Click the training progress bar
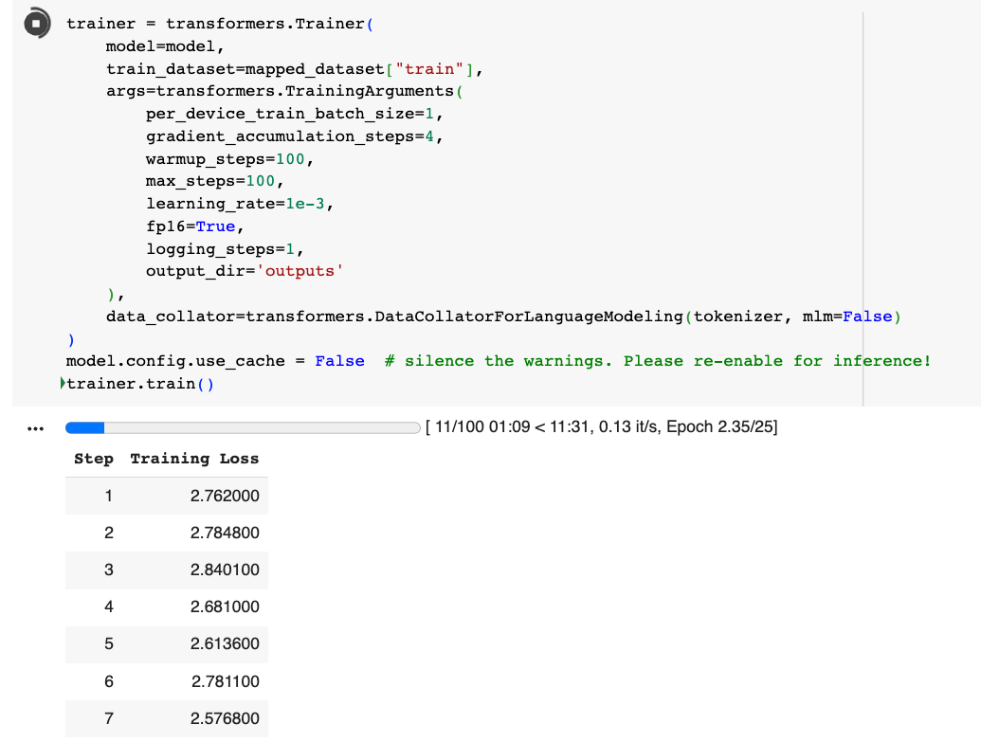Image resolution: width=981 pixels, height=742 pixels. point(243,428)
